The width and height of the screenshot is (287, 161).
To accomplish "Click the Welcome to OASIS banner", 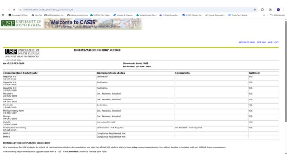I will [x=93, y=24].
